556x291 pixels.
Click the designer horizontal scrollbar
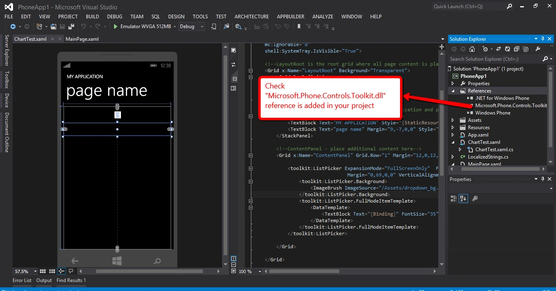pos(149,271)
